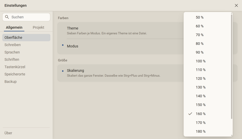Select 180 % scaling option

[207, 131]
